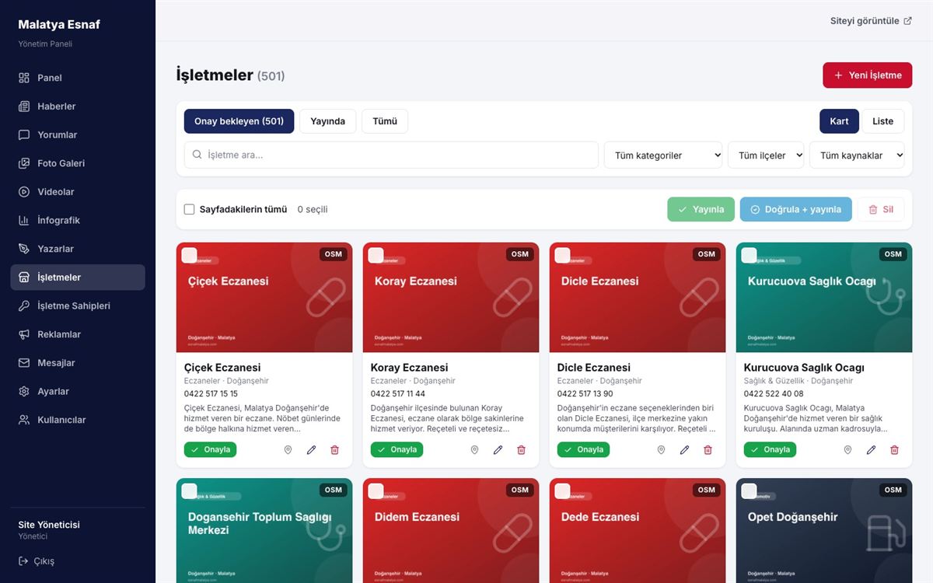This screenshot has height=583, width=933.
Task: Delete Dicle Eczanesi using trash icon
Action: pos(708,450)
